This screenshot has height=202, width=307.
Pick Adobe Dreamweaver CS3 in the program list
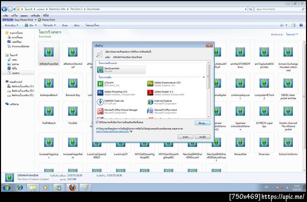coord(164,84)
